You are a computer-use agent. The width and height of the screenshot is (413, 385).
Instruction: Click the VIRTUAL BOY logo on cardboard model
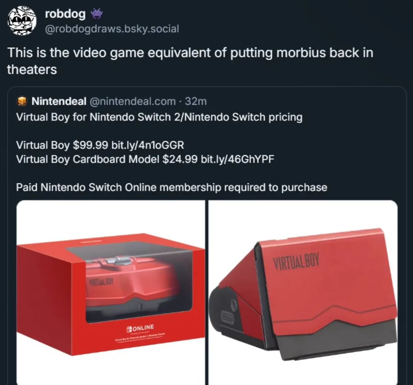pos(296,261)
